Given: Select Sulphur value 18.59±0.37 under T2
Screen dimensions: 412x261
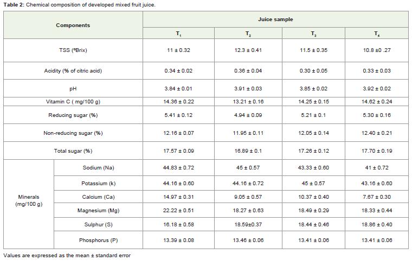Looking at the screenshot, I should point(248,225).
